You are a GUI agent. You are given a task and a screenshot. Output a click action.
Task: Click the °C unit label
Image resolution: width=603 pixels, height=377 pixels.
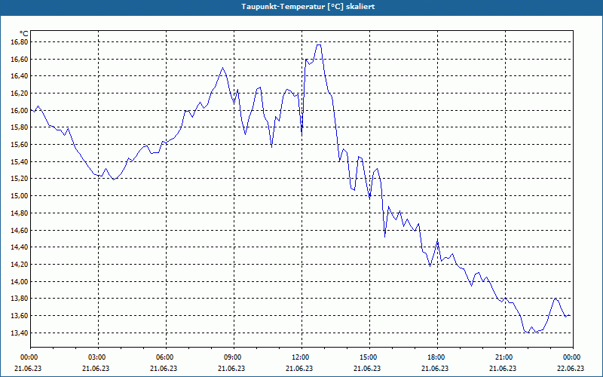click(x=23, y=34)
